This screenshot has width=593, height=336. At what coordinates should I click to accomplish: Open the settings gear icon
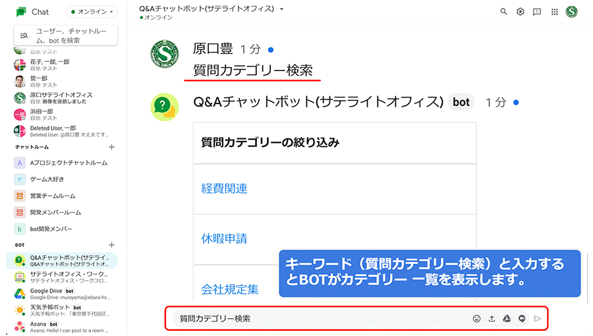521,12
